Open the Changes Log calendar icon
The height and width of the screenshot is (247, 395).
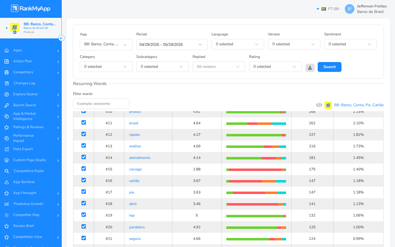click(x=7, y=83)
